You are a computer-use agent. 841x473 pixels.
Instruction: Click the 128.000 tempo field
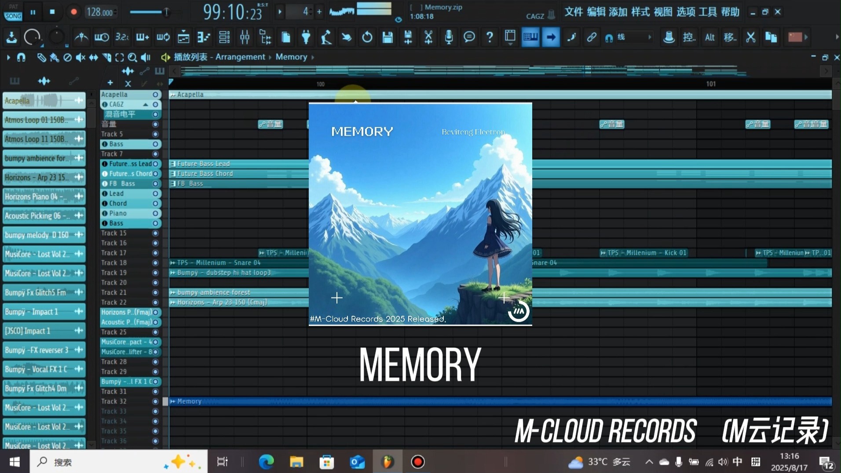tap(101, 12)
